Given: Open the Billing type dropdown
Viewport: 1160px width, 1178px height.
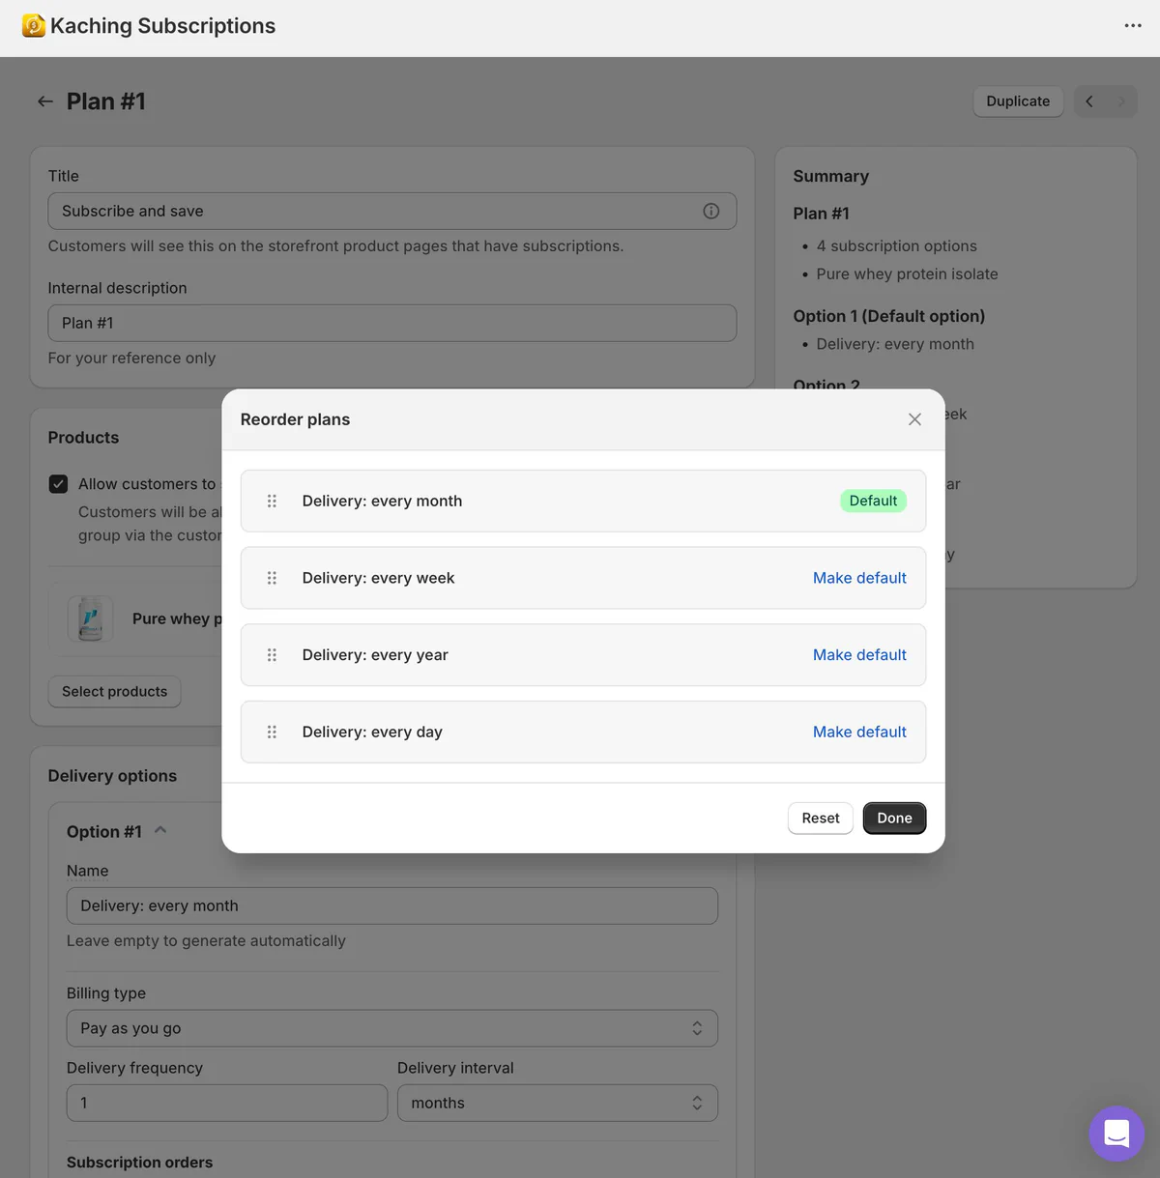Looking at the screenshot, I should (392, 1028).
